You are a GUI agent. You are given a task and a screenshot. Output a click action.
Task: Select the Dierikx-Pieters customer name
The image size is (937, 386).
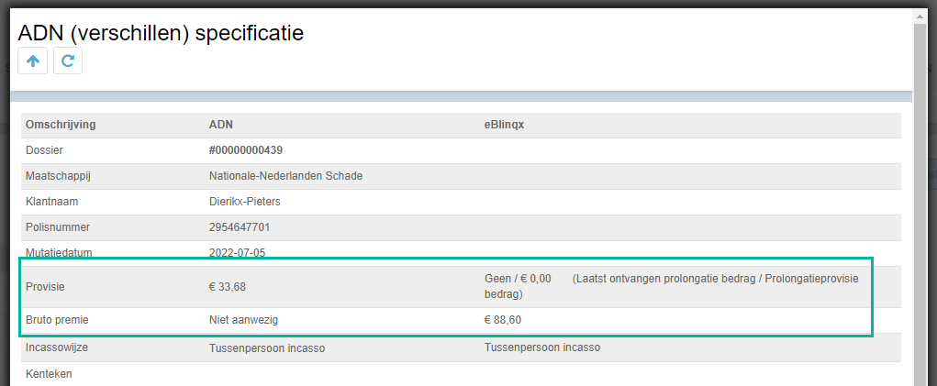pos(245,202)
